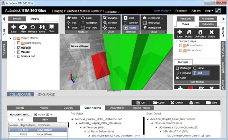This screenshot has height=140, width=228.
Task: Refresh the models list
Action: coord(33,29)
